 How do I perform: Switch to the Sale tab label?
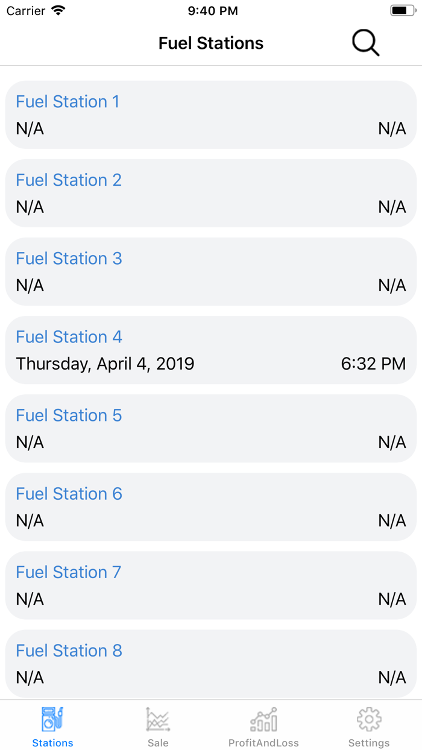tap(158, 743)
